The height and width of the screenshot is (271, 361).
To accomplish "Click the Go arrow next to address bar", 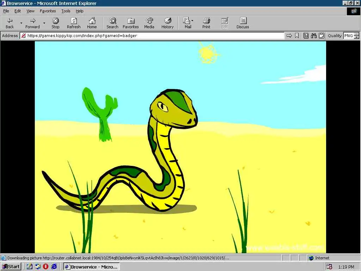I will pos(289,36).
